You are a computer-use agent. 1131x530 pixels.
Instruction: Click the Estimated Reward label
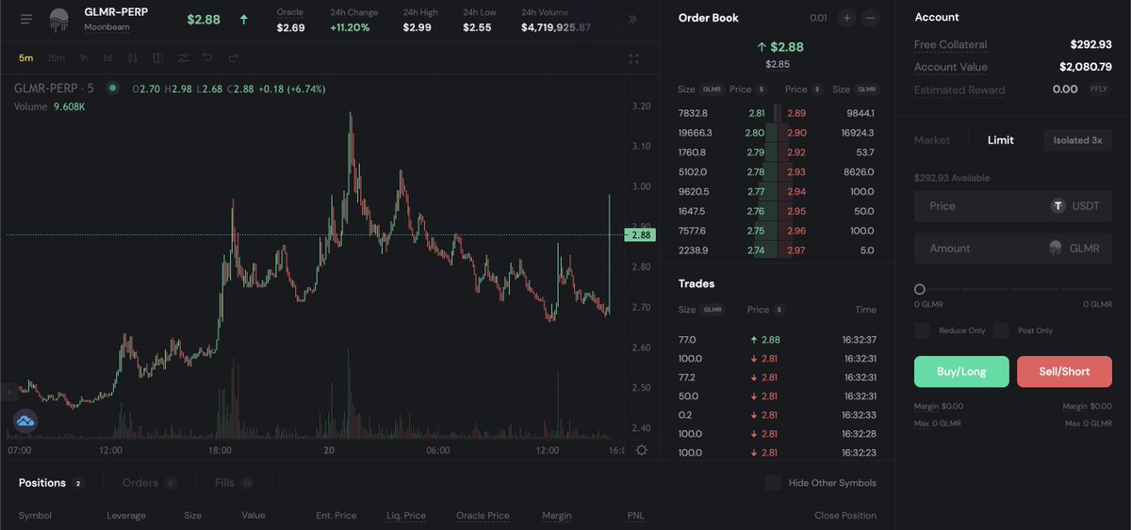tap(959, 89)
